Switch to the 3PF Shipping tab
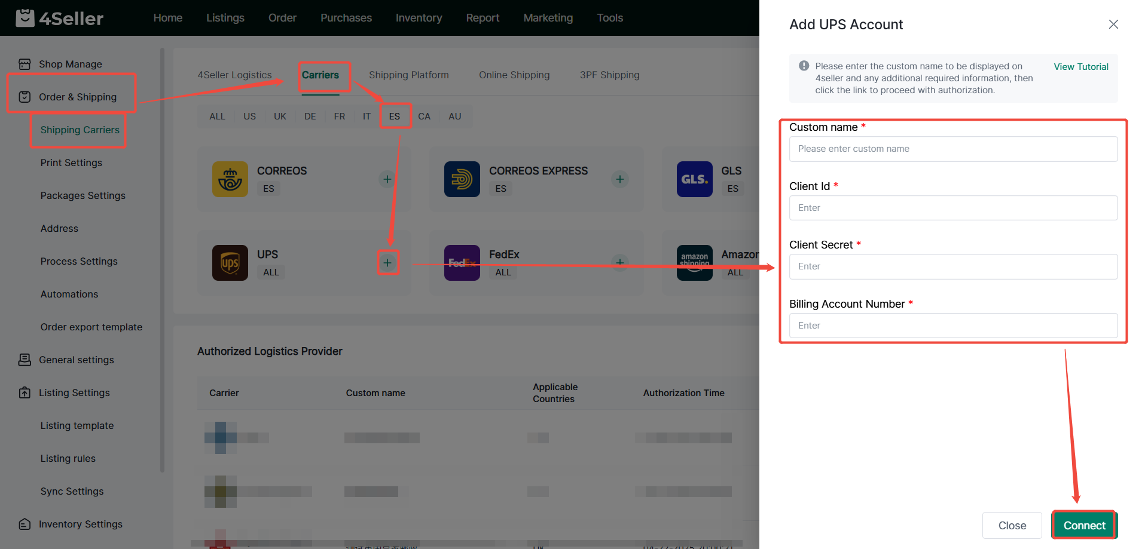Viewport: 1148px width, 549px height. [x=610, y=75]
